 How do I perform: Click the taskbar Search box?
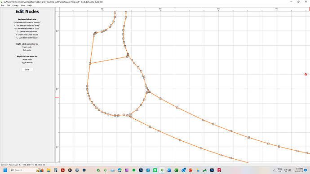(x=27, y=170)
